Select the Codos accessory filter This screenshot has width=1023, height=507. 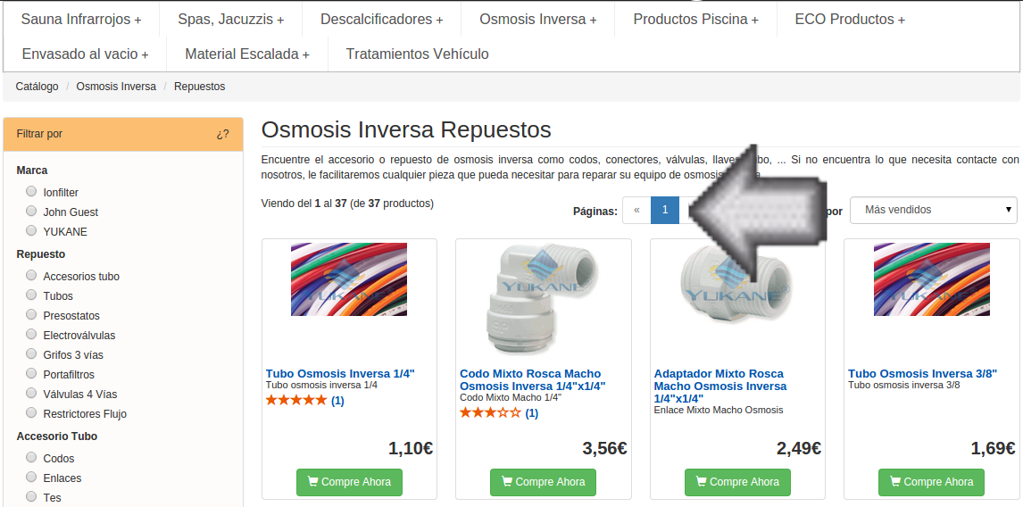pyautogui.click(x=30, y=457)
